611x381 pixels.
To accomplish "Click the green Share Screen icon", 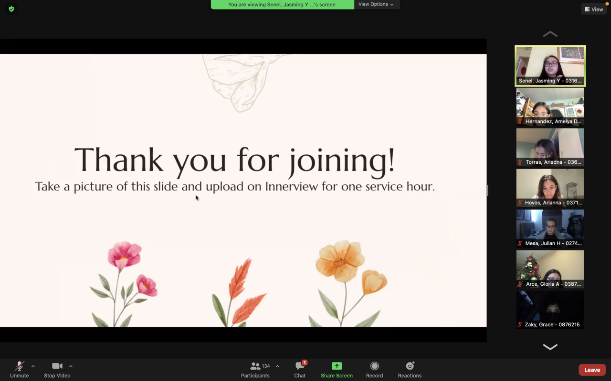I will (337, 366).
